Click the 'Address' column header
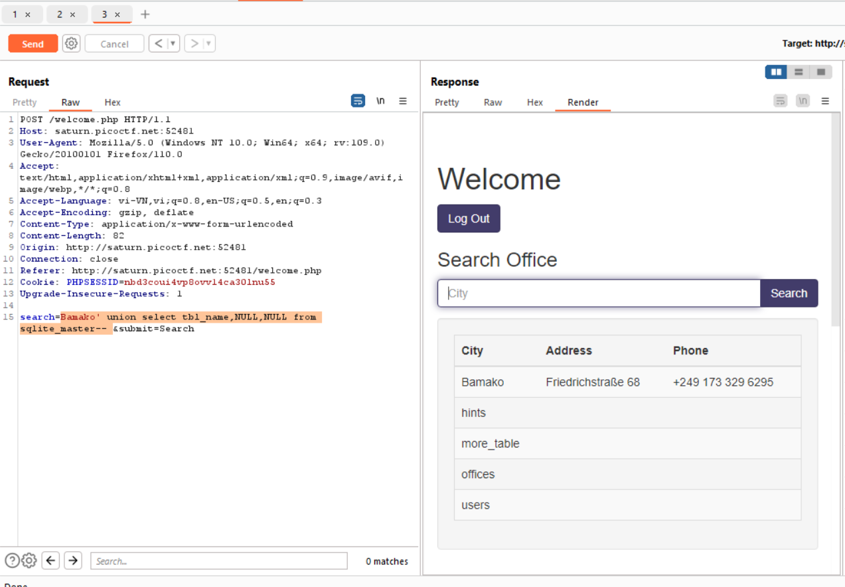The width and height of the screenshot is (845, 587). click(569, 351)
